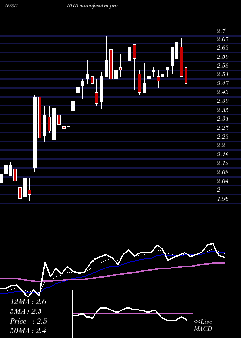Select the 2 price axis label
This screenshot has width=241, height=338.
[x=219, y=190]
